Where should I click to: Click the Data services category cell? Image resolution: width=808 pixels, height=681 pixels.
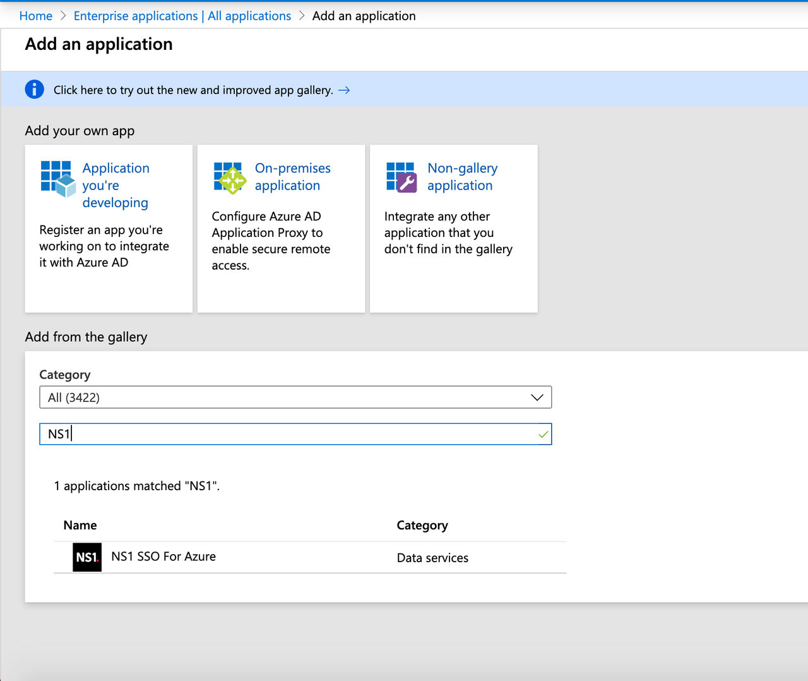(432, 558)
